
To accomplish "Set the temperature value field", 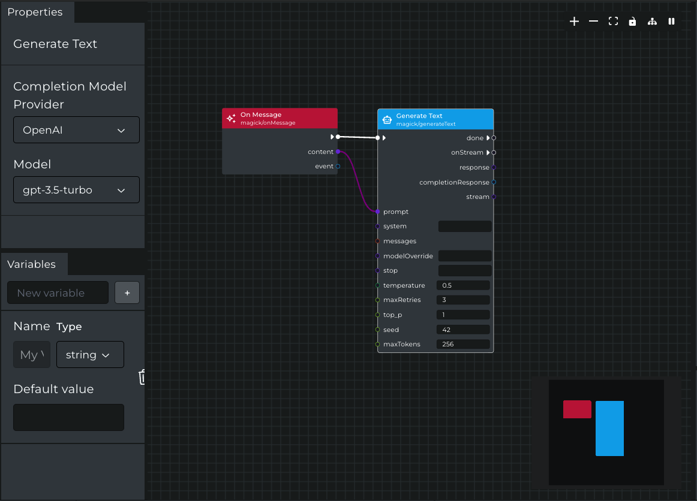I will [463, 285].
